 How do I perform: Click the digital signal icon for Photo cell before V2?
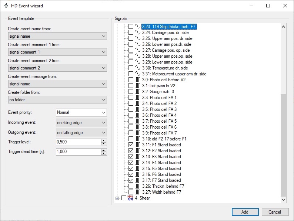coord(137,80)
